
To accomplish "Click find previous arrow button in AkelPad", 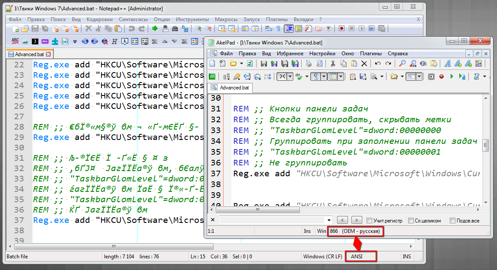I will 342,220.
